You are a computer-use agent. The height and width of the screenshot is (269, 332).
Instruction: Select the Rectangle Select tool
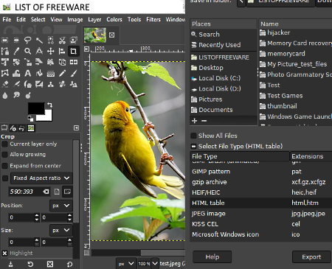5,40
